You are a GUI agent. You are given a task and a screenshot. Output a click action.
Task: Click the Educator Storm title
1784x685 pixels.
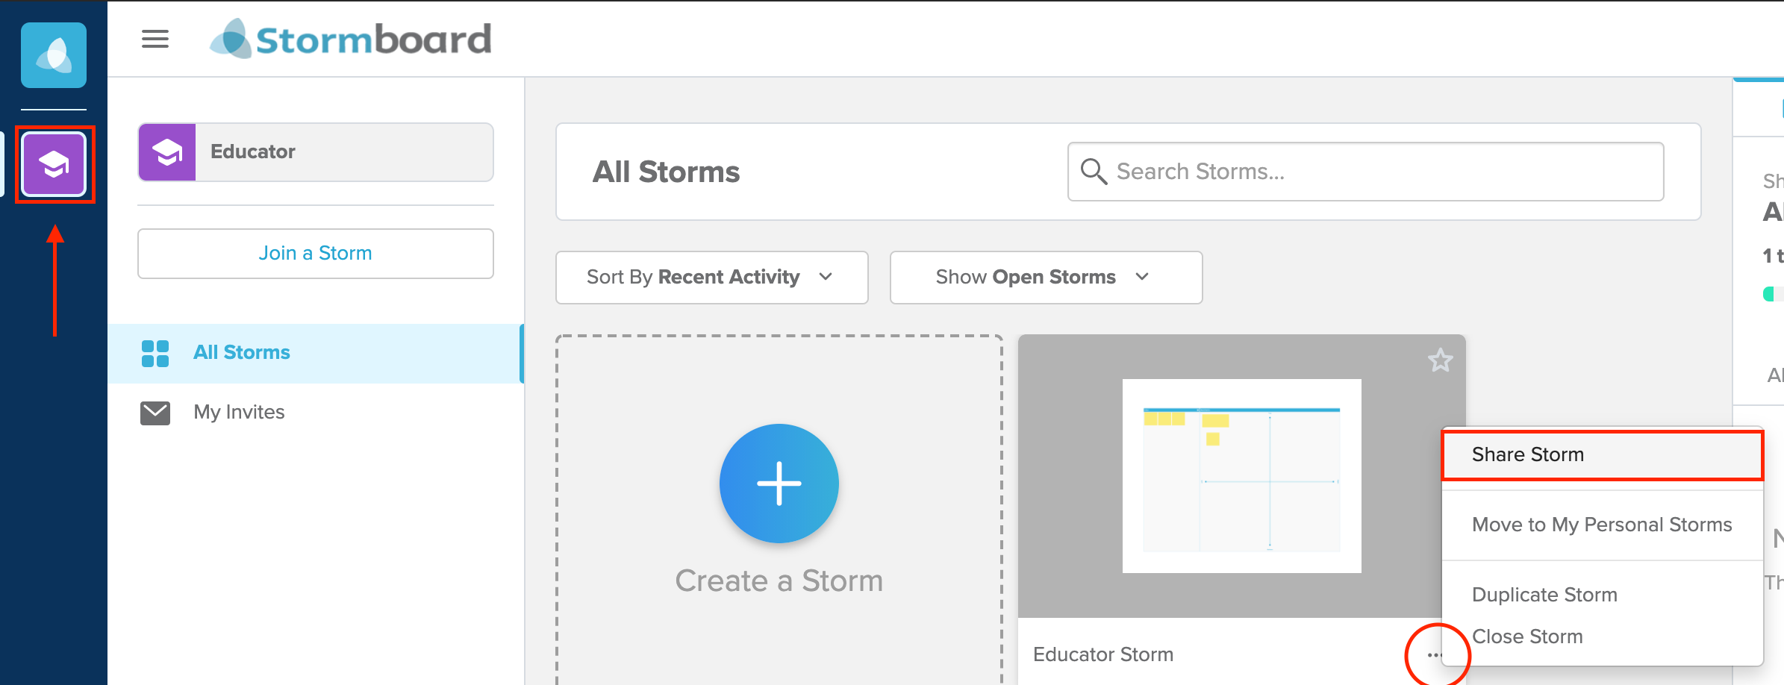[x=1103, y=654]
